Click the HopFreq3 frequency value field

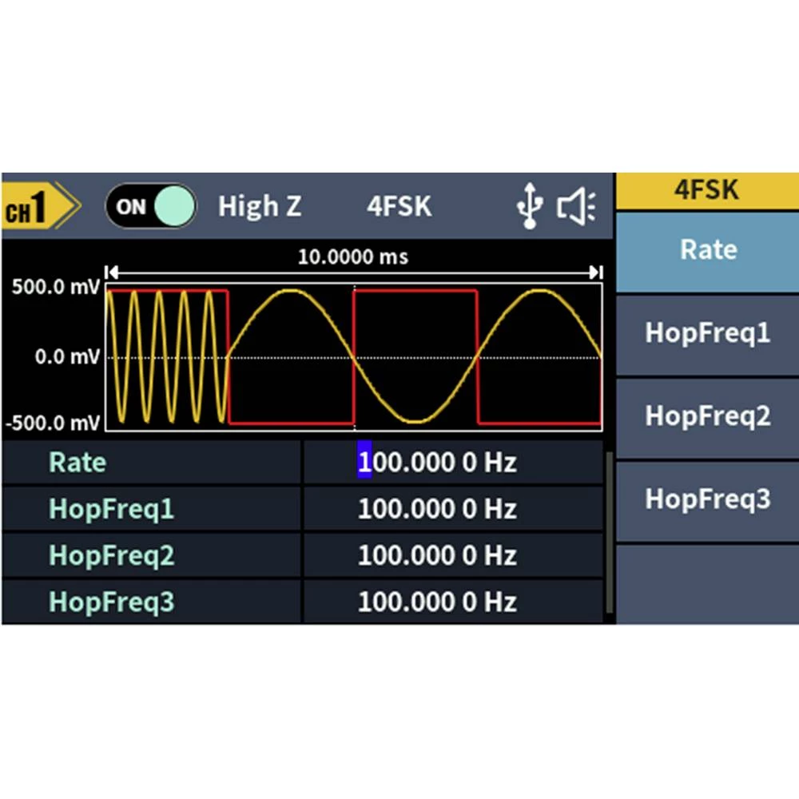pyautogui.click(x=437, y=602)
